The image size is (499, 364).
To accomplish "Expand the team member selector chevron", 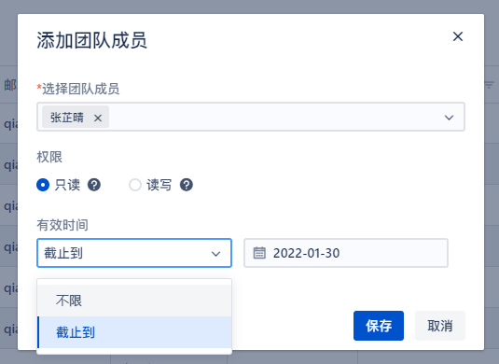I will 449,118.
